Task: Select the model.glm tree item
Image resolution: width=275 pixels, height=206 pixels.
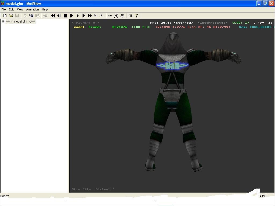Action: (20, 22)
